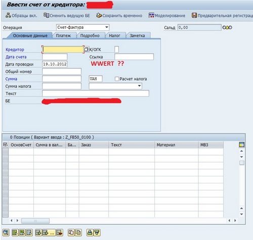Image resolution: width=253 pixels, height=240 pixels.
Task: Open Образцы вкл. tree templates
Action: click(x=21, y=16)
